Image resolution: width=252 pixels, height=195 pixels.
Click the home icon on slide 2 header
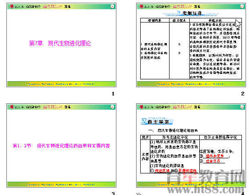[242, 6]
